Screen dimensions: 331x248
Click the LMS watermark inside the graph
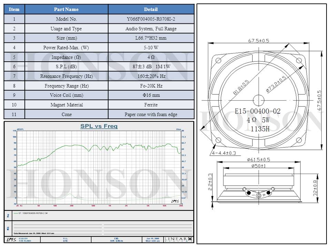[x=175, y=201]
